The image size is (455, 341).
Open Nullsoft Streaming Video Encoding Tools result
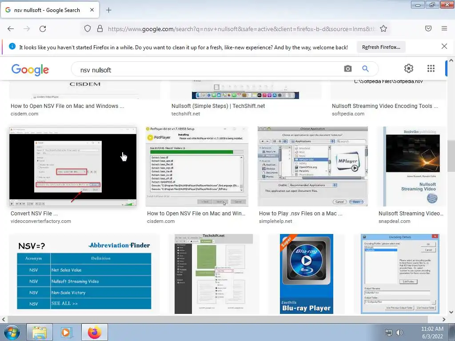(385, 106)
